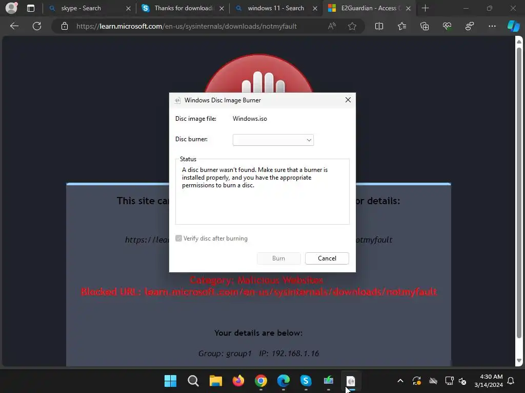This screenshot has width=525, height=393.
Task: Click the Windows.iso file name text
Action: pos(250,119)
